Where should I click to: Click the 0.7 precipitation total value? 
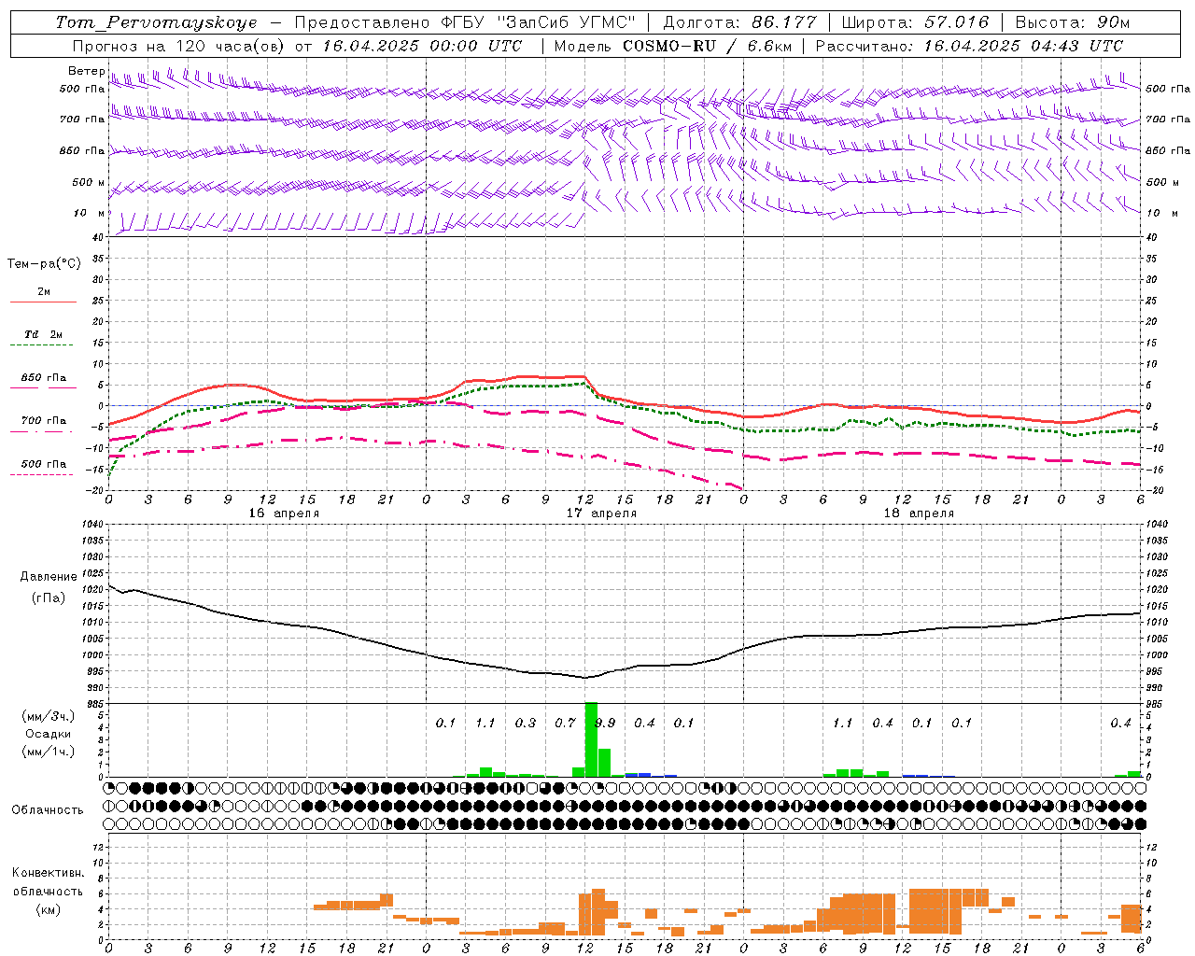(565, 723)
